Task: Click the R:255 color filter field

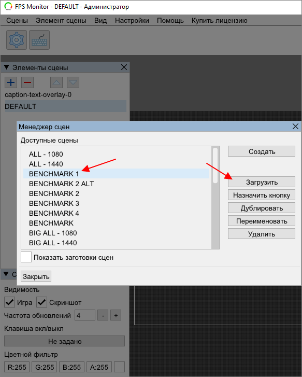Action: point(17,367)
